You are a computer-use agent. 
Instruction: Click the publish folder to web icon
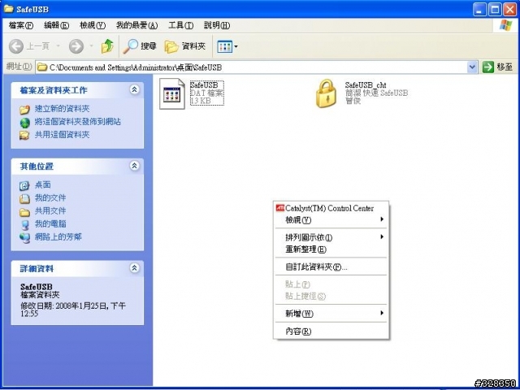pyautogui.click(x=24, y=123)
